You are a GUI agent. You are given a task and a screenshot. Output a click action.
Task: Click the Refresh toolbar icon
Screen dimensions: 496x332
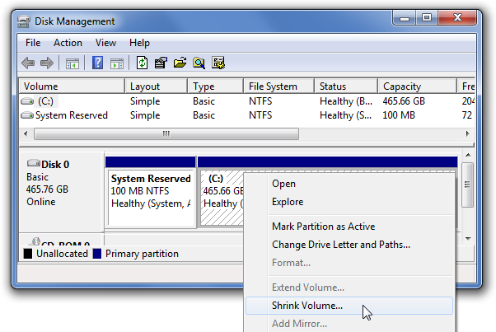point(142,63)
